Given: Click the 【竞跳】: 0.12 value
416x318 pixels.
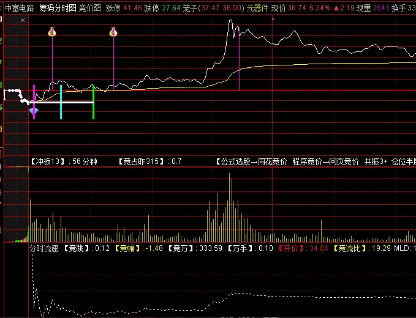Looking at the screenshot, I should [87, 248].
